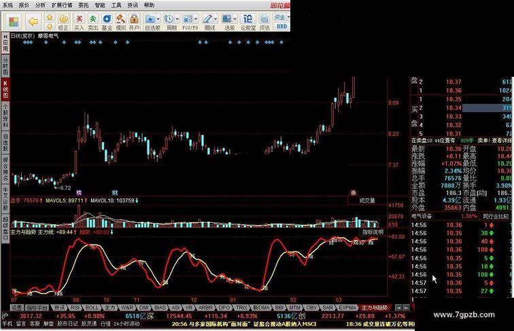Open the 系统 menu
Viewport: 514px width, 331px height.
point(8,5)
